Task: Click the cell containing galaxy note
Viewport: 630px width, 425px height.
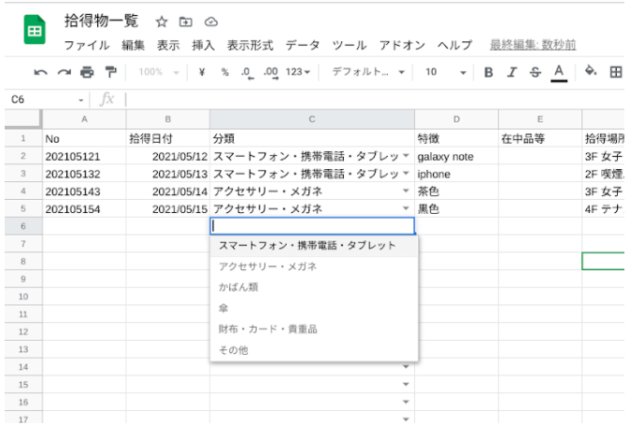Action: pyautogui.click(x=456, y=156)
